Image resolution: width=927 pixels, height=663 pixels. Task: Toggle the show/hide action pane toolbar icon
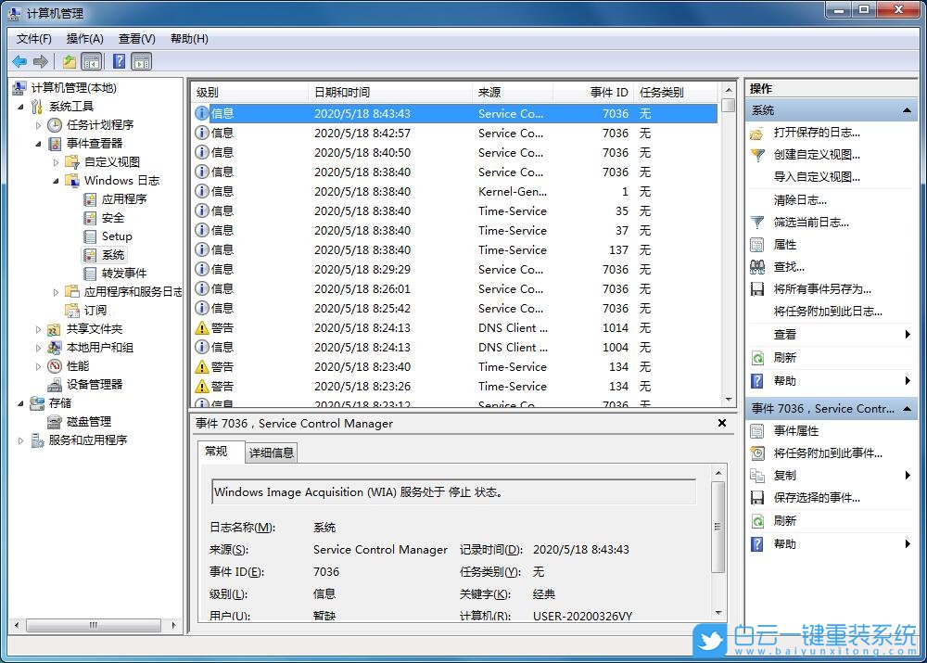pyautogui.click(x=140, y=61)
